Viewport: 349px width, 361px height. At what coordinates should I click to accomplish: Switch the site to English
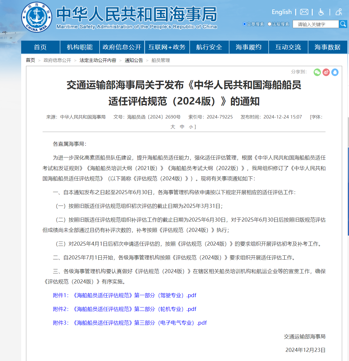(x=282, y=12)
